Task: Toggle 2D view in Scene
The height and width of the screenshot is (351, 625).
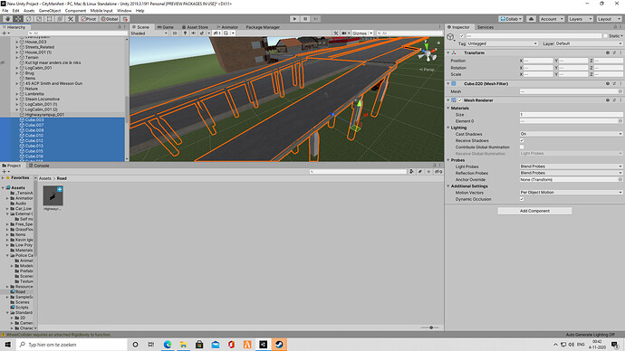Action: tap(175, 33)
